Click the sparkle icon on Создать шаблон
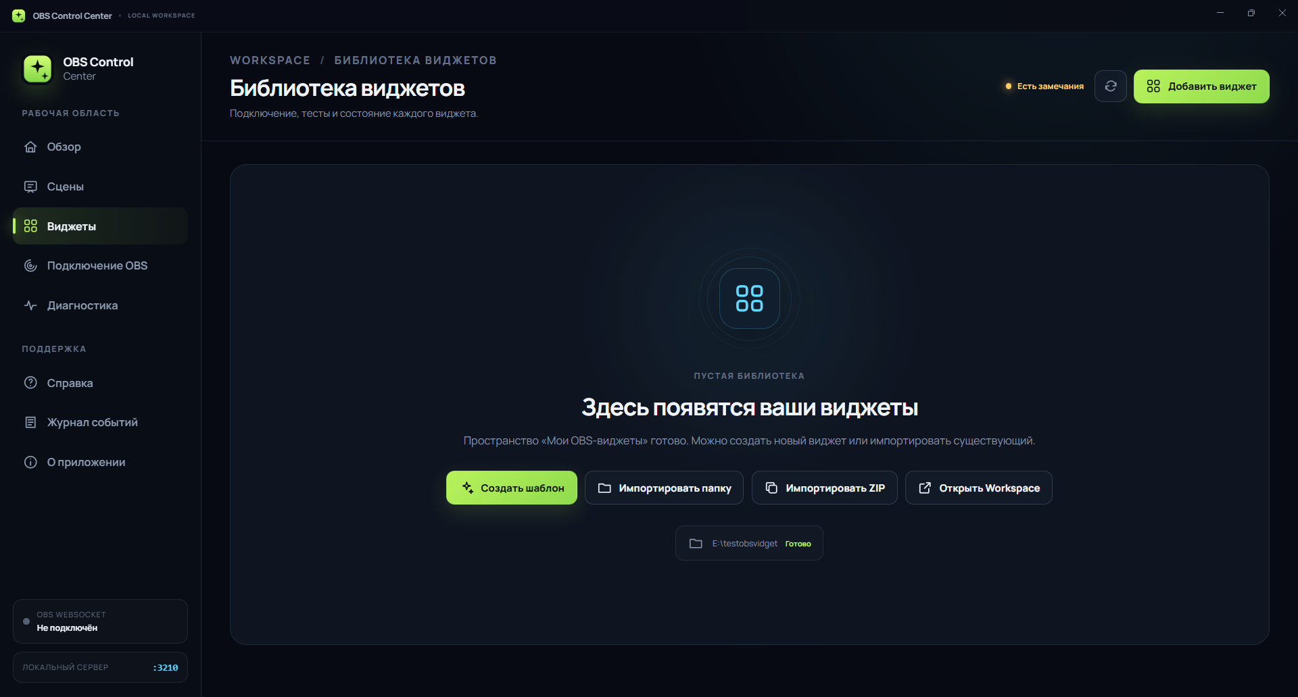Screen dimensions: 1298x697 [468, 488]
